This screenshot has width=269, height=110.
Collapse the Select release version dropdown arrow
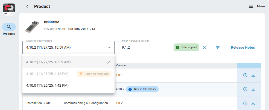click(x=109, y=48)
